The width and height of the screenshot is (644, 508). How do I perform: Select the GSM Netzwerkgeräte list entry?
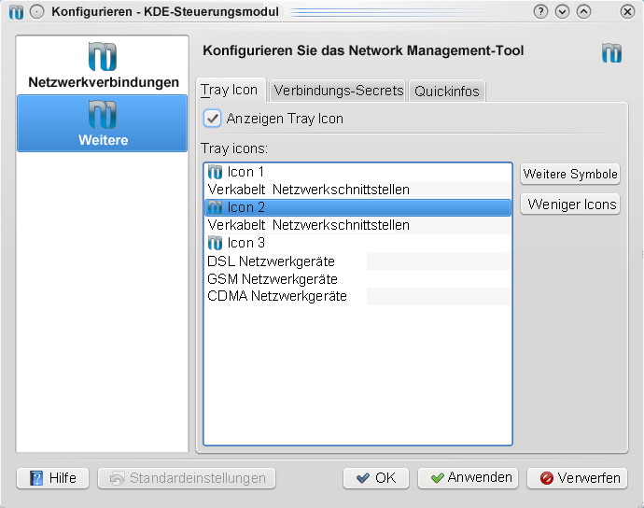[273, 279]
